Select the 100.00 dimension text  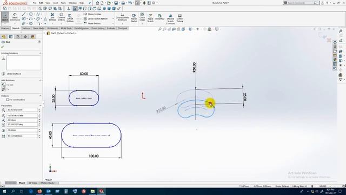[94, 156]
